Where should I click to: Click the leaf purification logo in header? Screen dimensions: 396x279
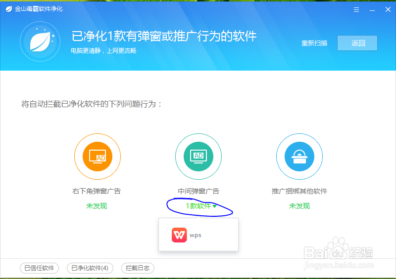coord(40,41)
